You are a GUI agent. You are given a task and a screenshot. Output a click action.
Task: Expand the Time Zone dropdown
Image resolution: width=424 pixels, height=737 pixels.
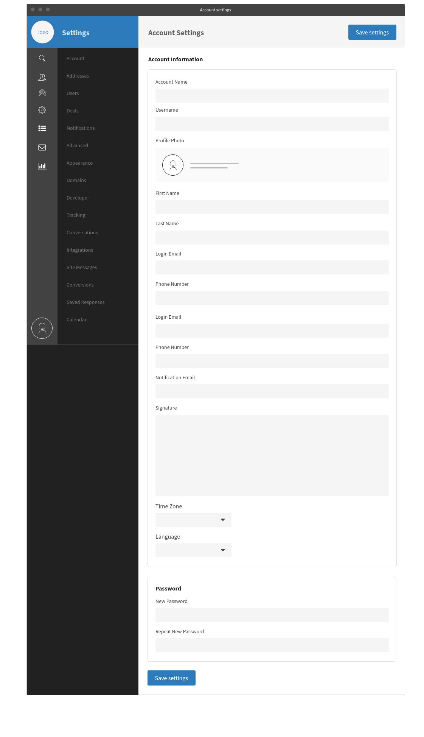tap(193, 520)
